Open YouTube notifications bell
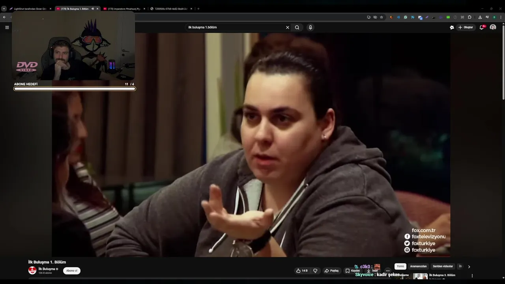The image size is (505, 284). 482,27
